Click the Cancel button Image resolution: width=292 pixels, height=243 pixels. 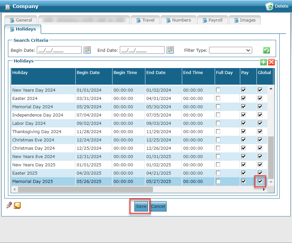click(158, 206)
